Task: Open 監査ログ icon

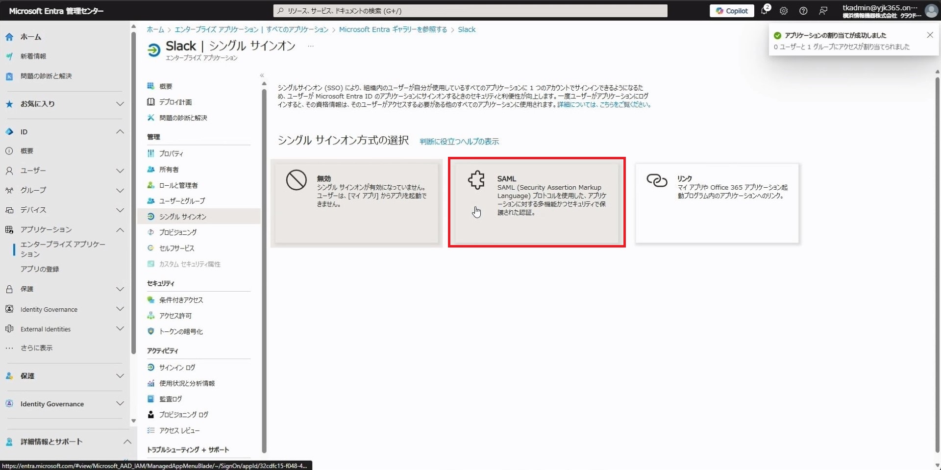Action: (151, 399)
